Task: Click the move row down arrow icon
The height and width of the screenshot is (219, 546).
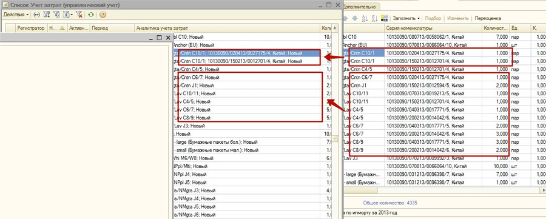Action: tap(354, 18)
